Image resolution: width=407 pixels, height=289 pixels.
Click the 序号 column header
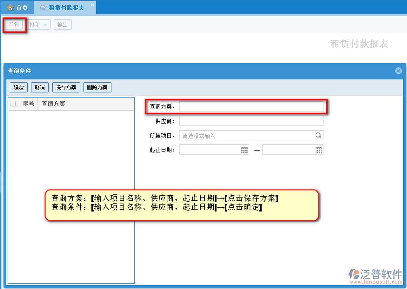point(28,104)
